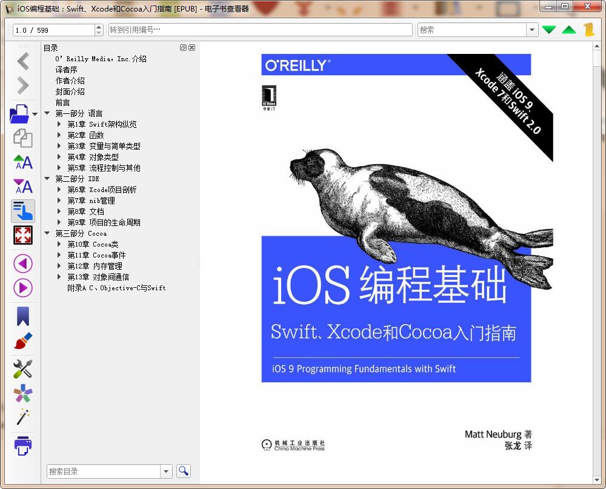Print the current ebook
This screenshot has width=606, height=489.
point(22,445)
